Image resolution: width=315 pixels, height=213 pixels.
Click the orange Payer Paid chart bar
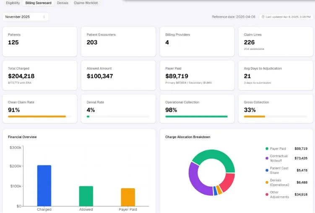coord(128,197)
